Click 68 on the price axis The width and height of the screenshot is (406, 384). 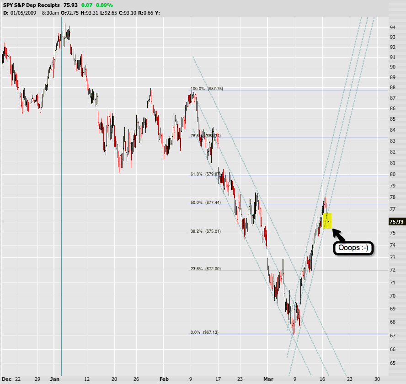tap(393, 322)
